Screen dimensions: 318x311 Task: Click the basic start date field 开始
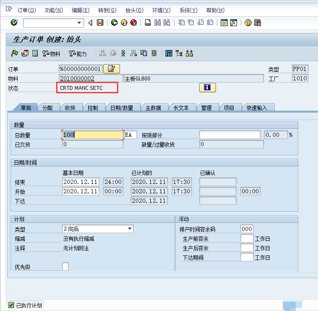click(x=81, y=191)
